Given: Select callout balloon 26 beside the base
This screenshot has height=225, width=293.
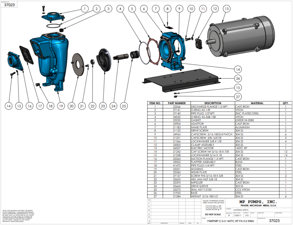Looking at the screenshot, I should click(238, 79).
